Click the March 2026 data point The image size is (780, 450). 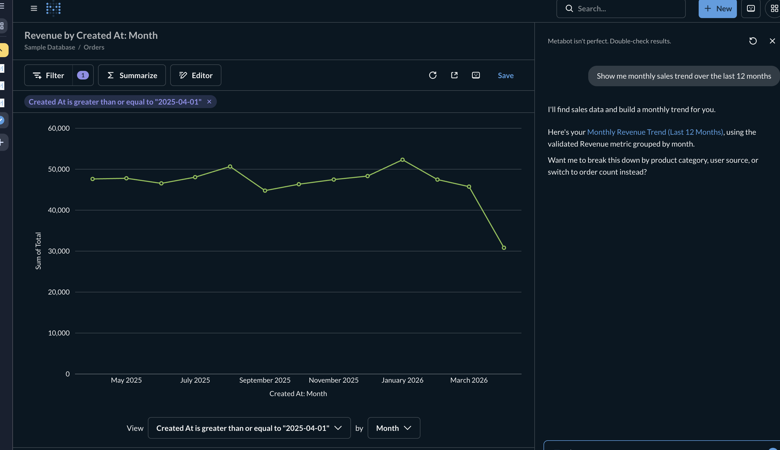(469, 187)
